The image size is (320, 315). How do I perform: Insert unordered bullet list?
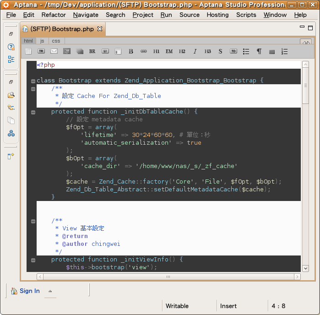coord(246,51)
